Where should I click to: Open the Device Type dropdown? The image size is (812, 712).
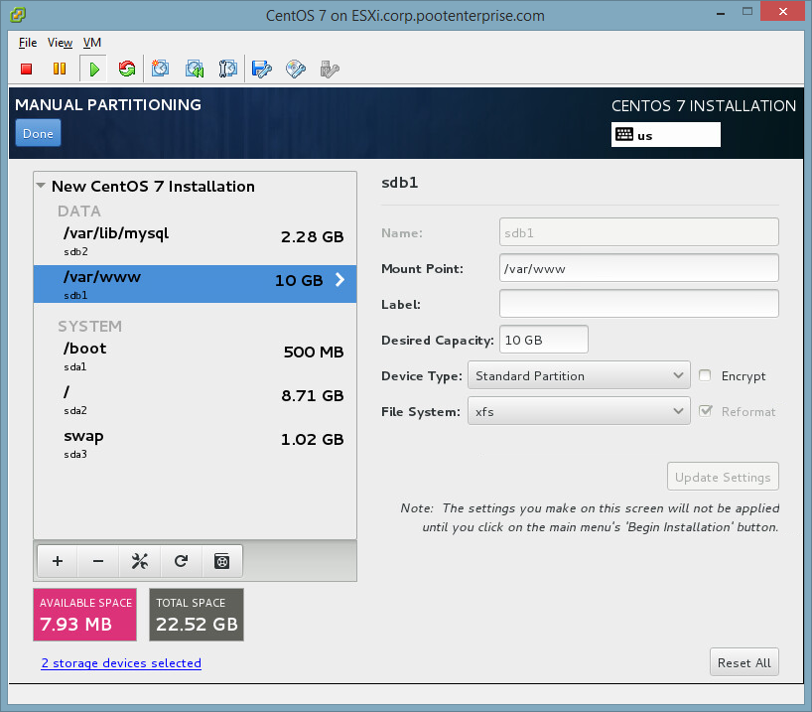[579, 375]
